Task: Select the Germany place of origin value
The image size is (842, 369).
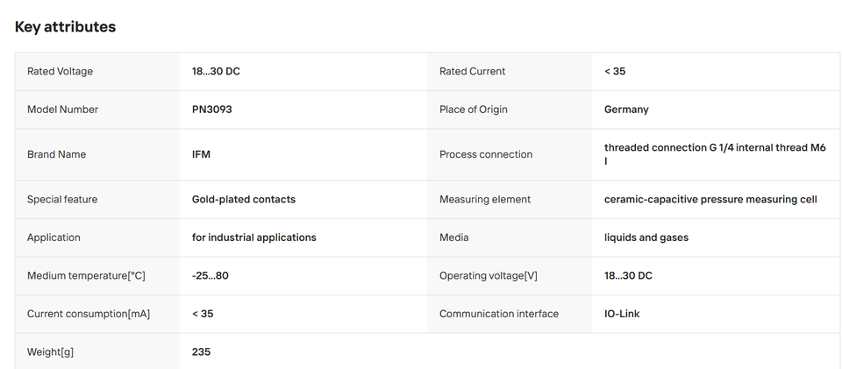Action: 626,110
